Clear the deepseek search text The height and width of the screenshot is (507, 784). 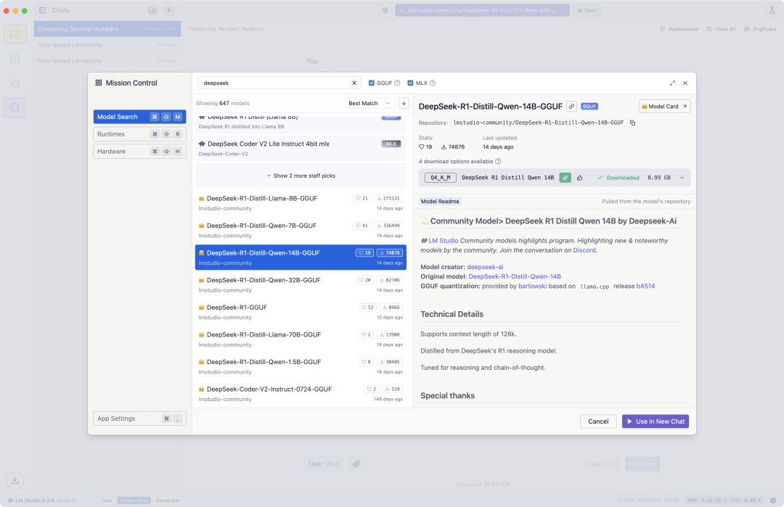click(x=354, y=83)
